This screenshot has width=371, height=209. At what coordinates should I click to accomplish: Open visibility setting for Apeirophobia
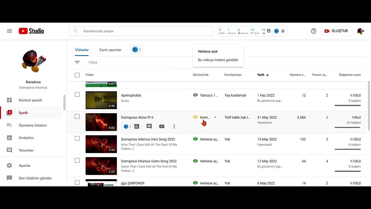pyautogui.click(x=205, y=95)
